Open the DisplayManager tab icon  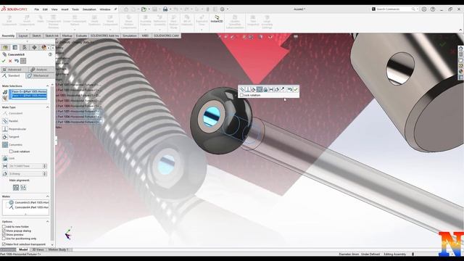(43, 47)
